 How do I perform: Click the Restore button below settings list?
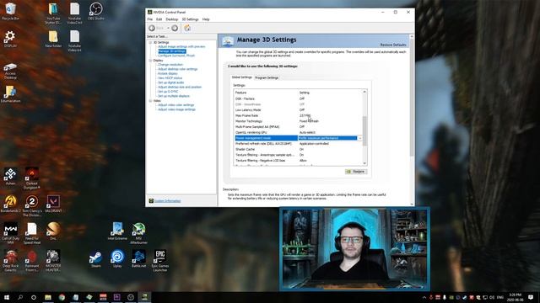[x=356, y=172]
